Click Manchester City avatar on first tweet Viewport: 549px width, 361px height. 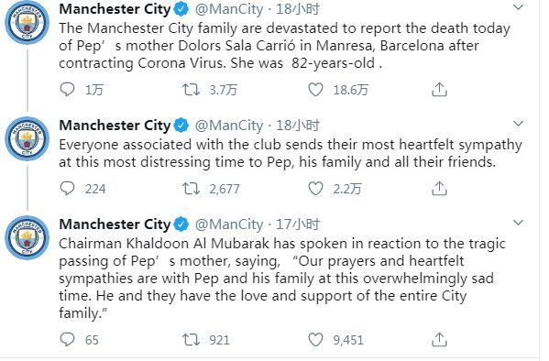tap(27, 22)
